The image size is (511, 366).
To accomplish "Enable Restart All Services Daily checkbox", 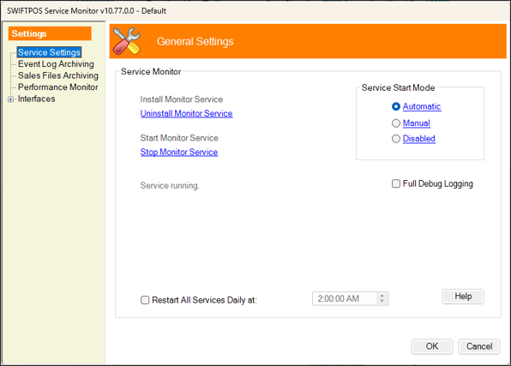I will point(145,300).
